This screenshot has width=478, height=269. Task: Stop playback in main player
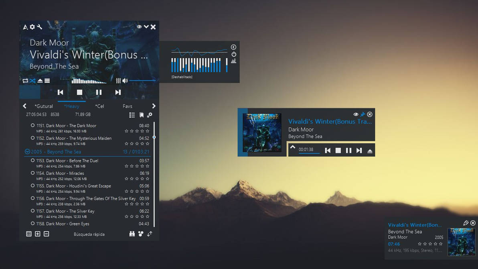[x=79, y=92]
